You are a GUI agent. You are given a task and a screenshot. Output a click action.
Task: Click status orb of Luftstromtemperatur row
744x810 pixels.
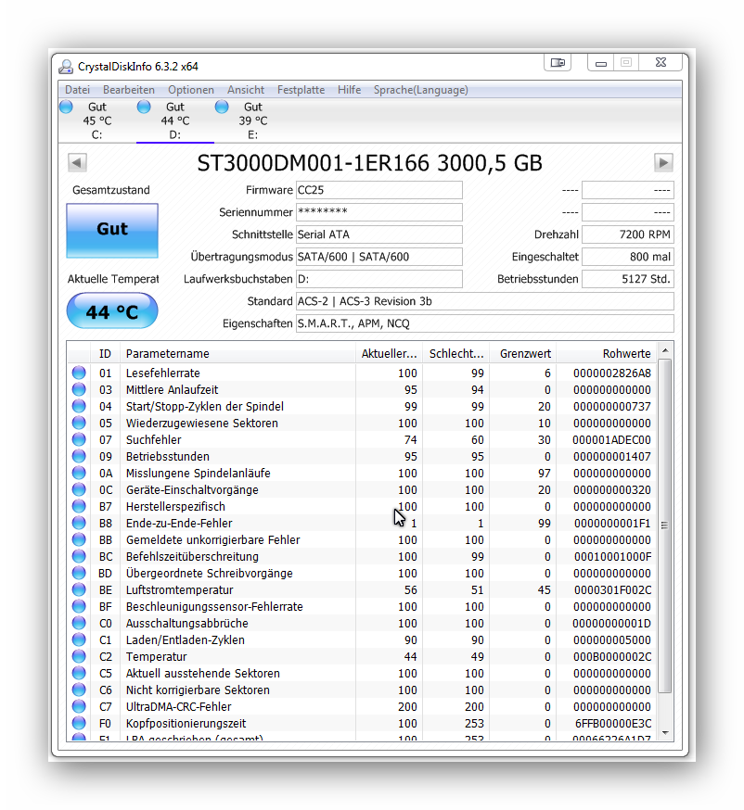pyautogui.click(x=79, y=589)
